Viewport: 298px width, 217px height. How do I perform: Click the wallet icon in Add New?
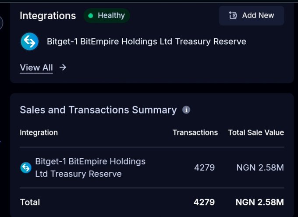pos(233,15)
